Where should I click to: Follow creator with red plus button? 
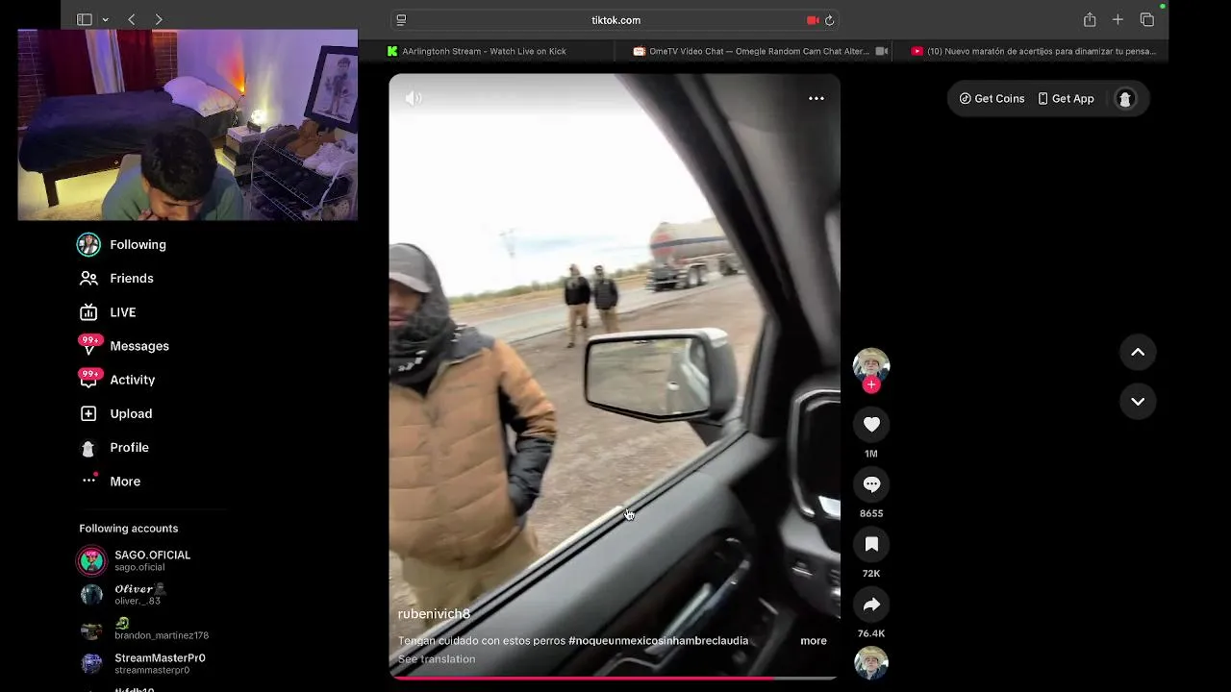pyautogui.click(x=871, y=384)
